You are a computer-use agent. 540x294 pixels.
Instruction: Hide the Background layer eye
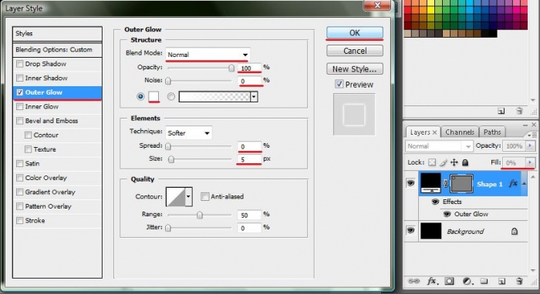tap(410, 230)
